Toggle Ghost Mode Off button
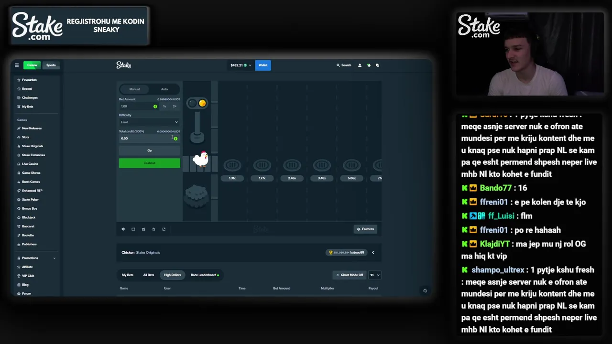Viewport: 612px width, 344px height. pos(349,275)
